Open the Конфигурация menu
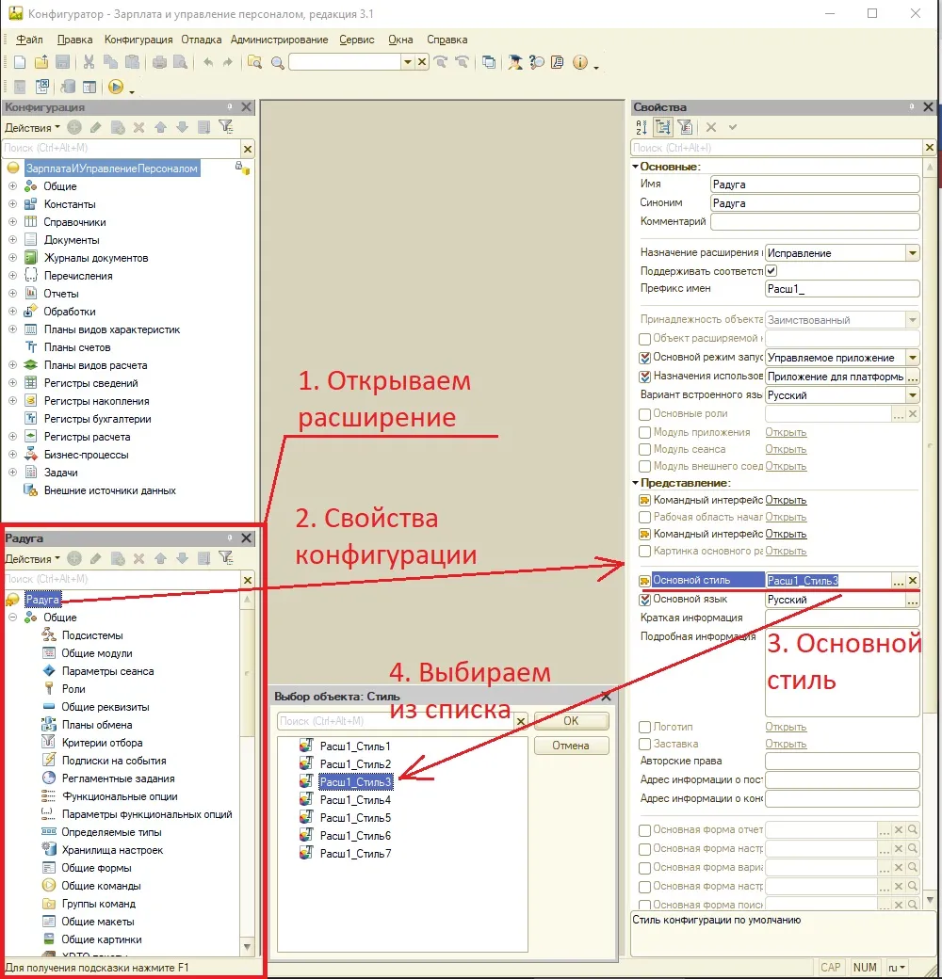The height and width of the screenshot is (979, 942). point(138,40)
